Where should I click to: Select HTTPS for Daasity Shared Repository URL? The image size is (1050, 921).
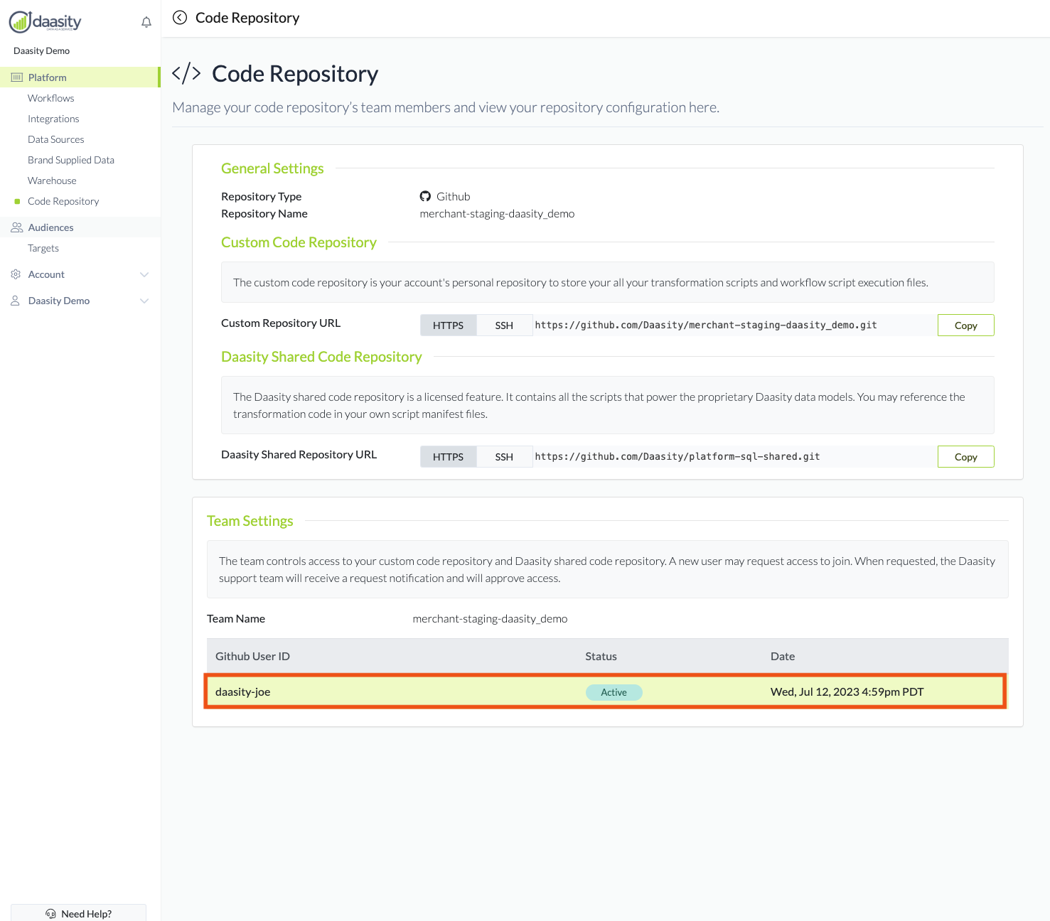coord(448,457)
